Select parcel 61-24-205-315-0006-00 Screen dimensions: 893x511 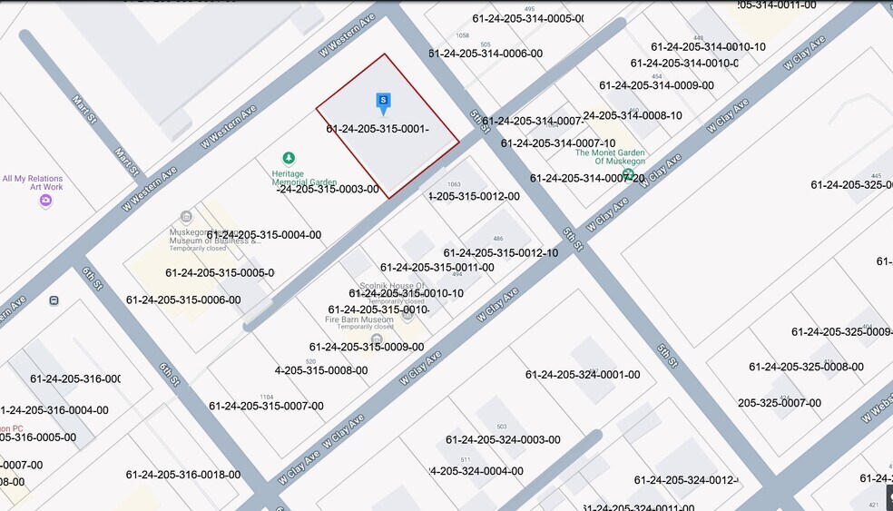(x=183, y=300)
